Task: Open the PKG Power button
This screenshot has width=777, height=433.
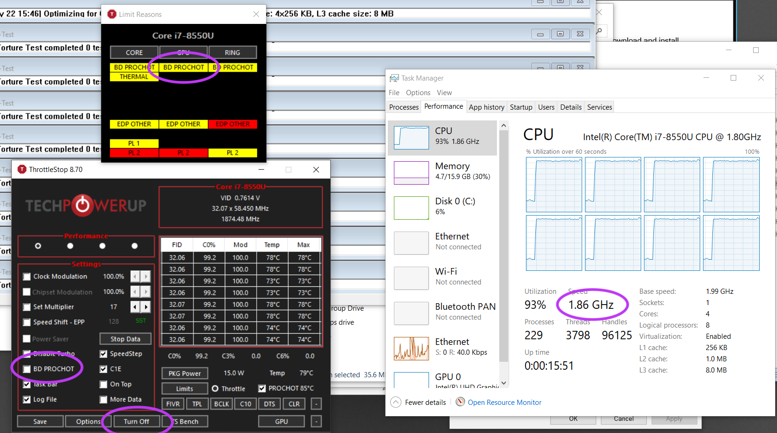Action: pyautogui.click(x=185, y=373)
